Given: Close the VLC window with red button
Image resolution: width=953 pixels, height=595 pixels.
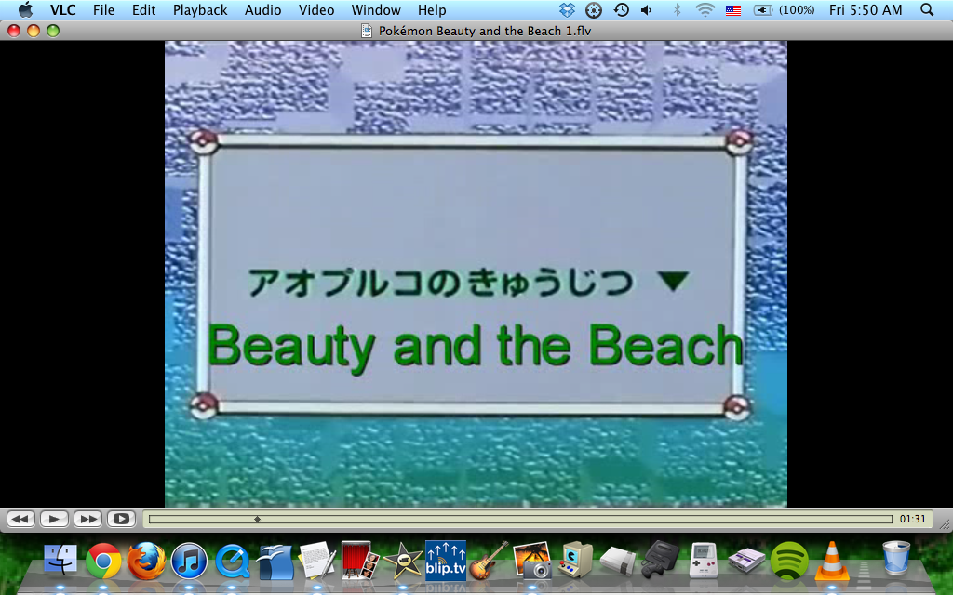Looking at the screenshot, I should 14,31.
